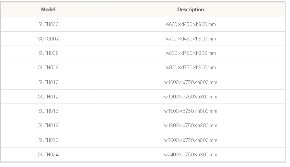Click the w1200×d750×h800 mm description cell
290x167 pixels.
pyautogui.click(x=190, y=97)
